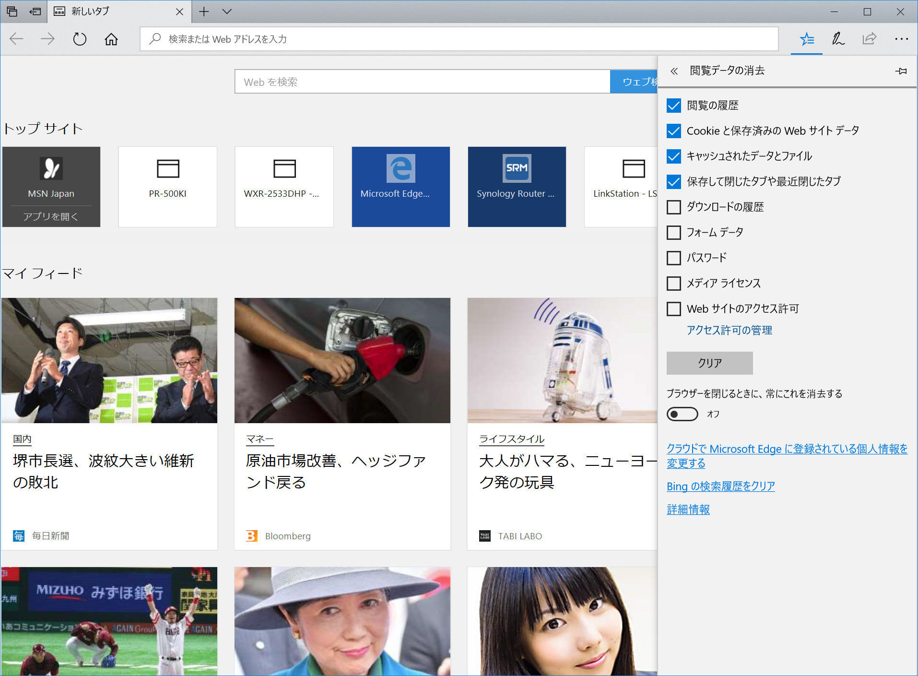Turn on the always-clear-on-close toggle

pyautogui.click(x=682, y=414)
